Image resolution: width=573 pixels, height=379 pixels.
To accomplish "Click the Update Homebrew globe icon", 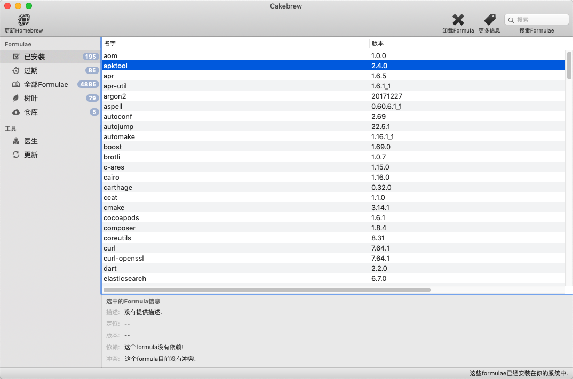I will point(24,19).
